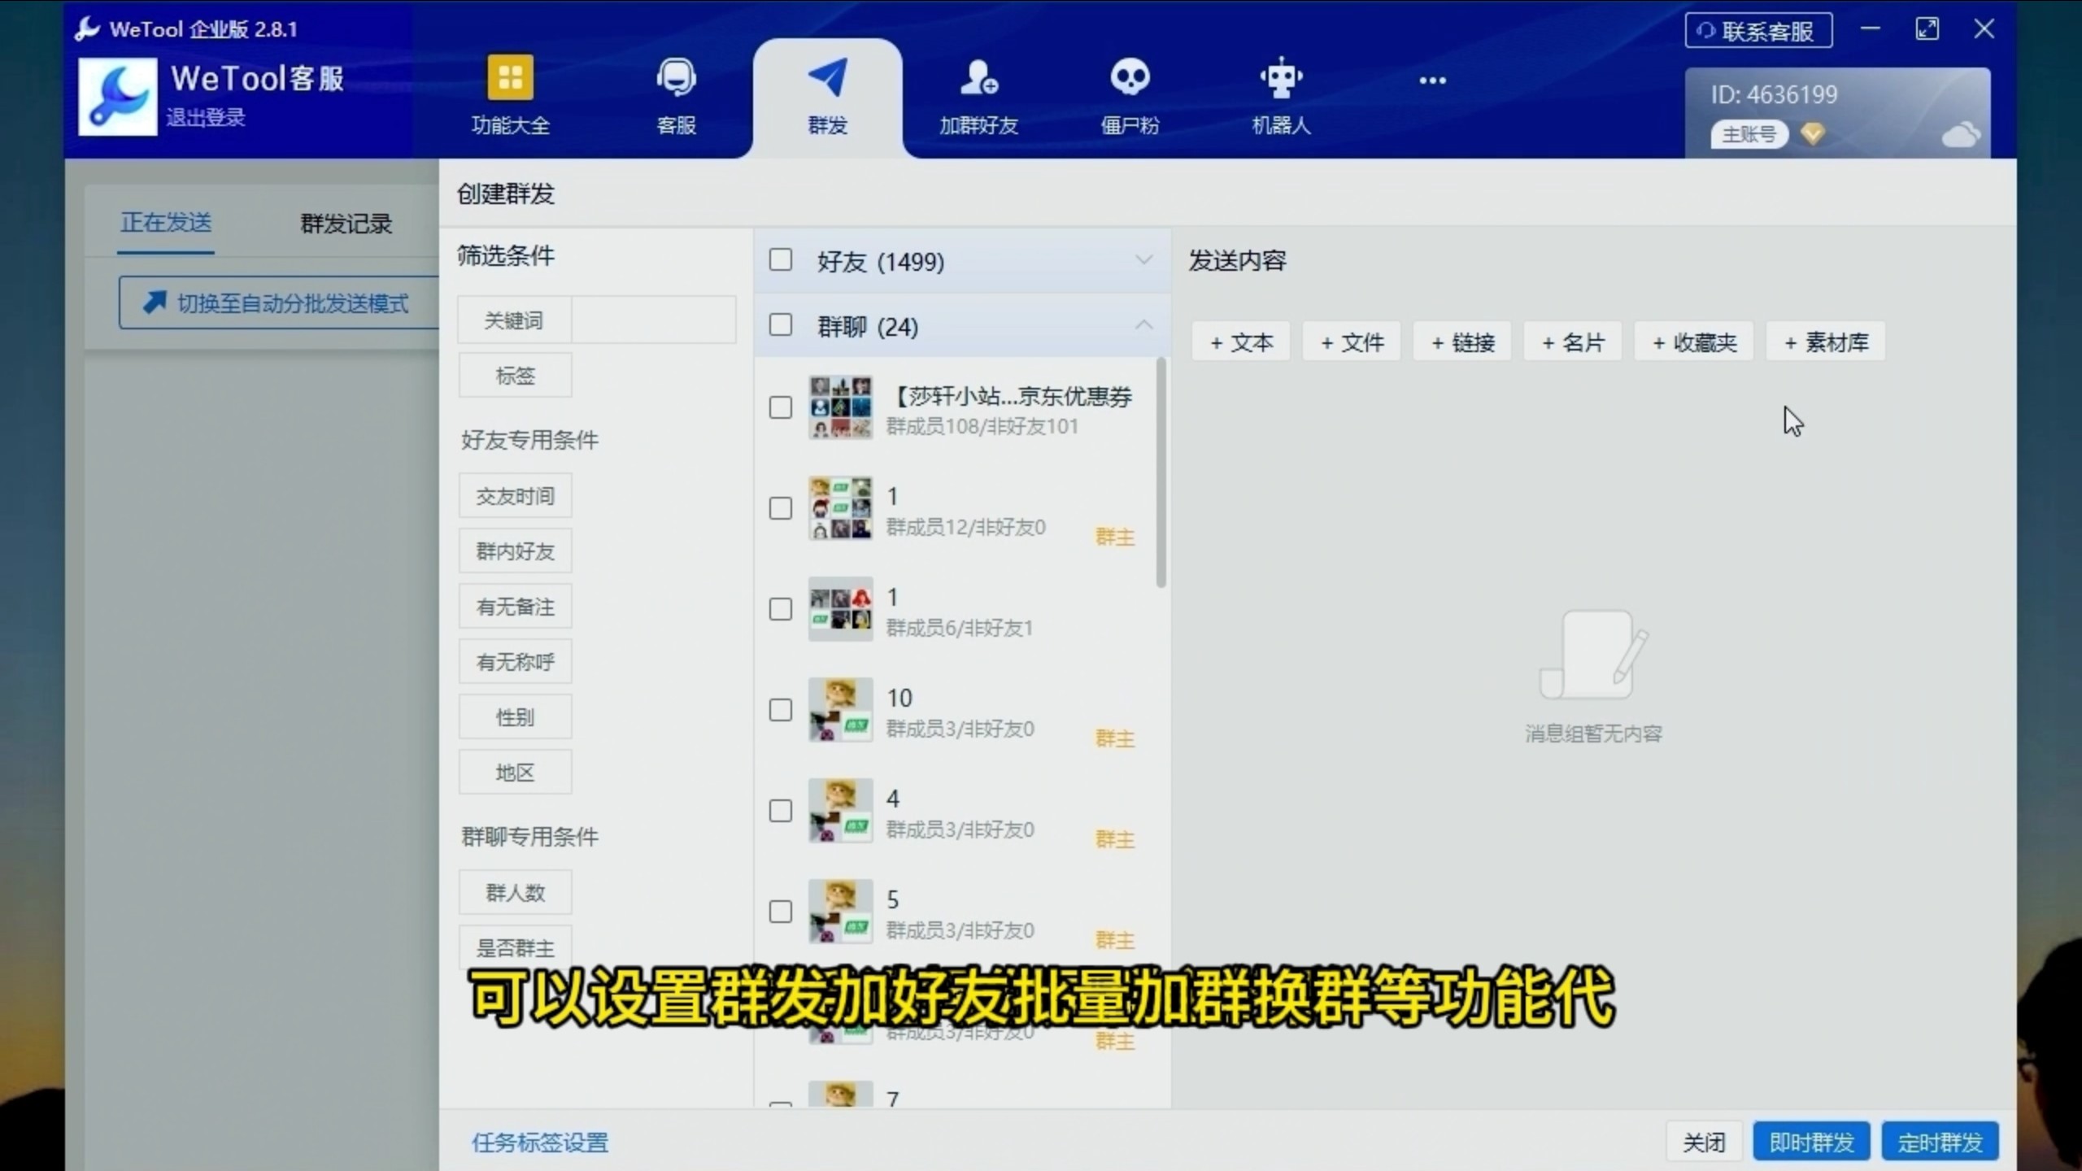Add 链接 content
This screenshot has width=2082, height=1171.
[x=1462, y=342]
